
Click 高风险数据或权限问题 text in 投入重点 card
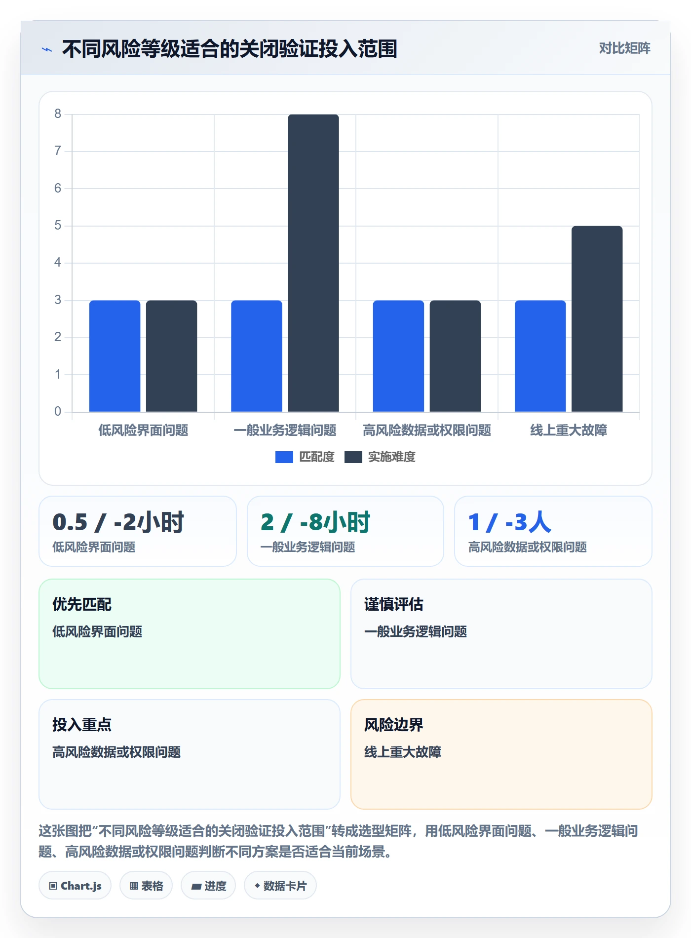[116, 752]
